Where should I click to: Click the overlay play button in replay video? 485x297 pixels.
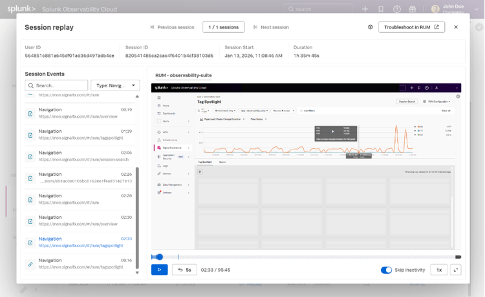coord(333,132)
